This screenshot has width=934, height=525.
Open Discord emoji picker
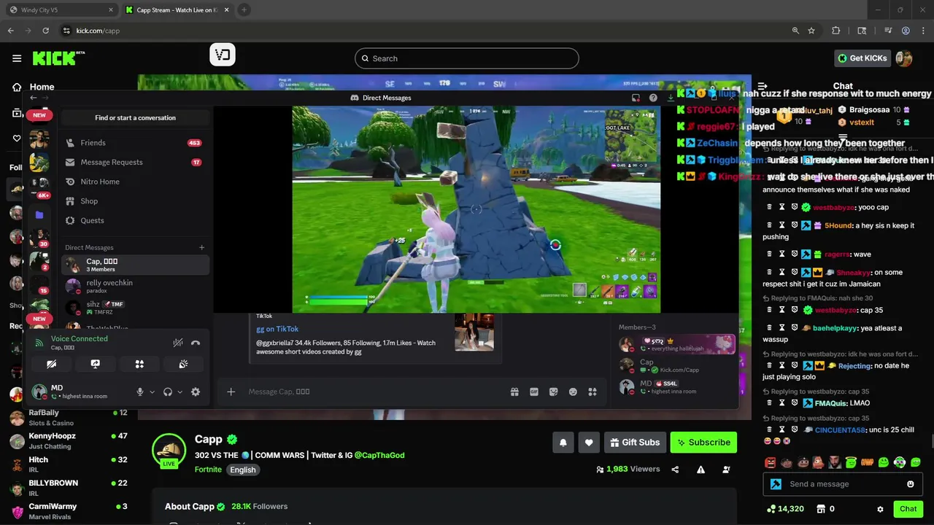pos(573,392)
